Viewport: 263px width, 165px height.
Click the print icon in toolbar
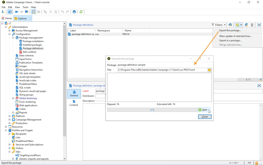[x=74, y=12]
